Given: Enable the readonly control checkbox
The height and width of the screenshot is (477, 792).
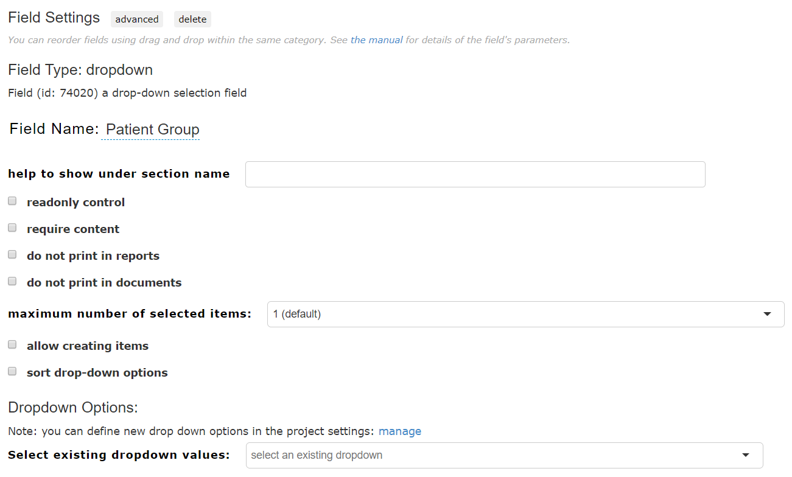Looking at the screenshot, I should [12, 201].
